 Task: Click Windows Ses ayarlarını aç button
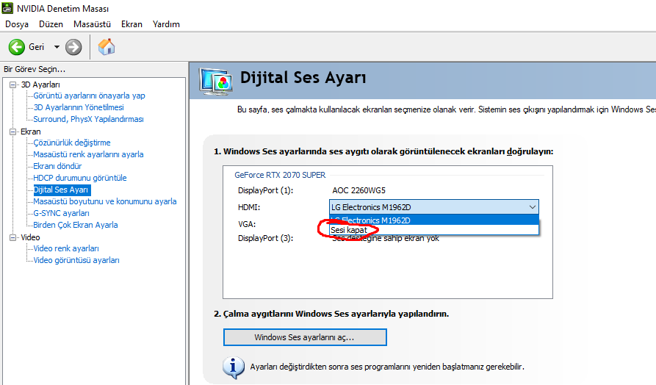coord(305,337)
